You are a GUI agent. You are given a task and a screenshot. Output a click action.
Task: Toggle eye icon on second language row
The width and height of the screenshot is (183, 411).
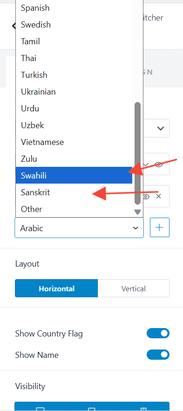click(x=146, y=196)
